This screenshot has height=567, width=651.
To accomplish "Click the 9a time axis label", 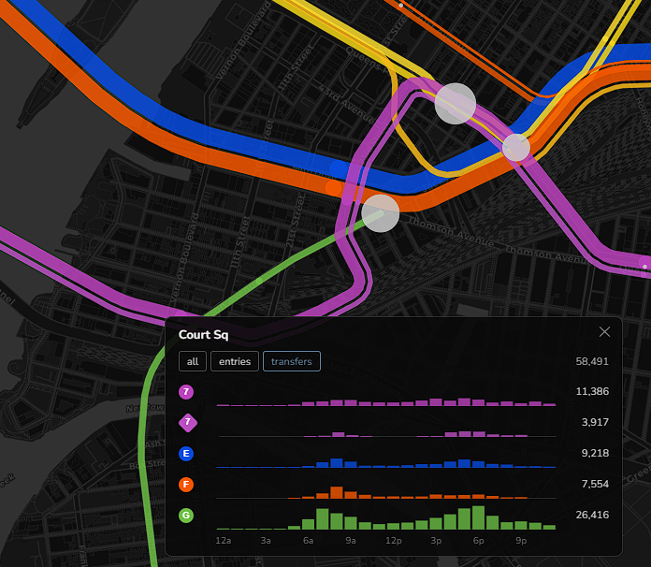I will coord(351,541).
